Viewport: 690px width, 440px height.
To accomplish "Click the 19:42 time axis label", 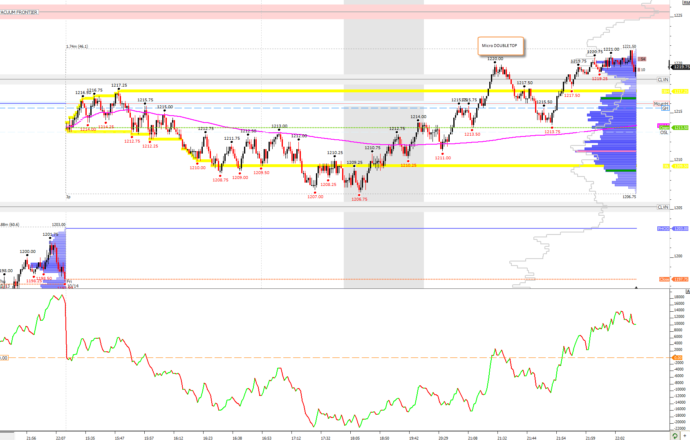I will click(x=414, y=438).
